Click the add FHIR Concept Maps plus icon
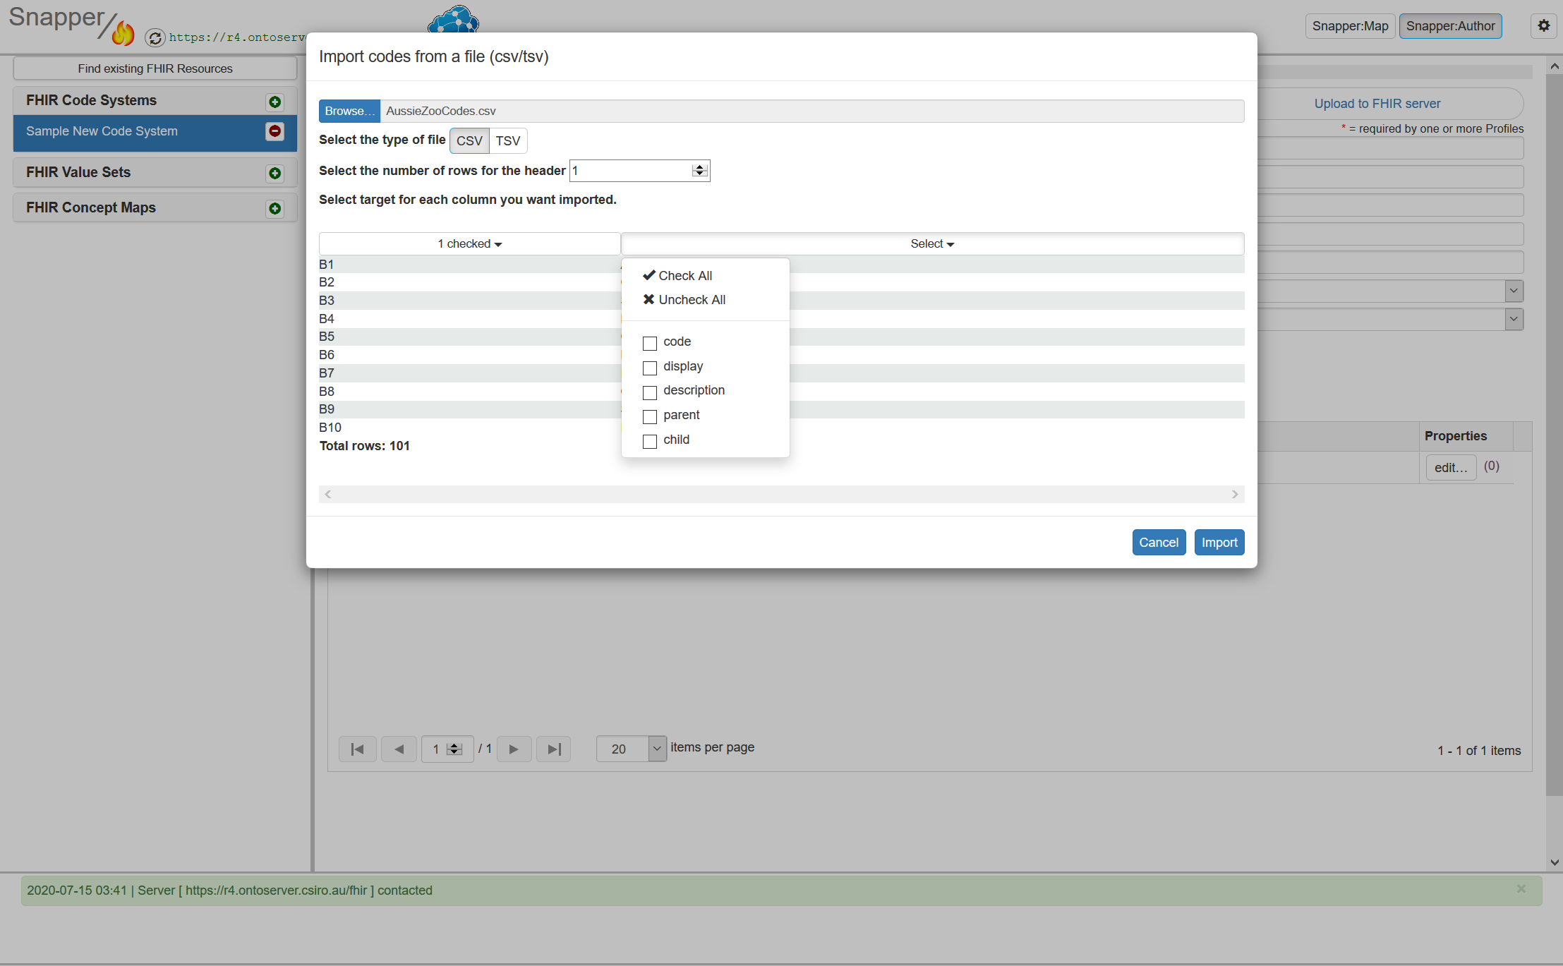The width and height of the screenshot is (1563, 966). (275, 209)
